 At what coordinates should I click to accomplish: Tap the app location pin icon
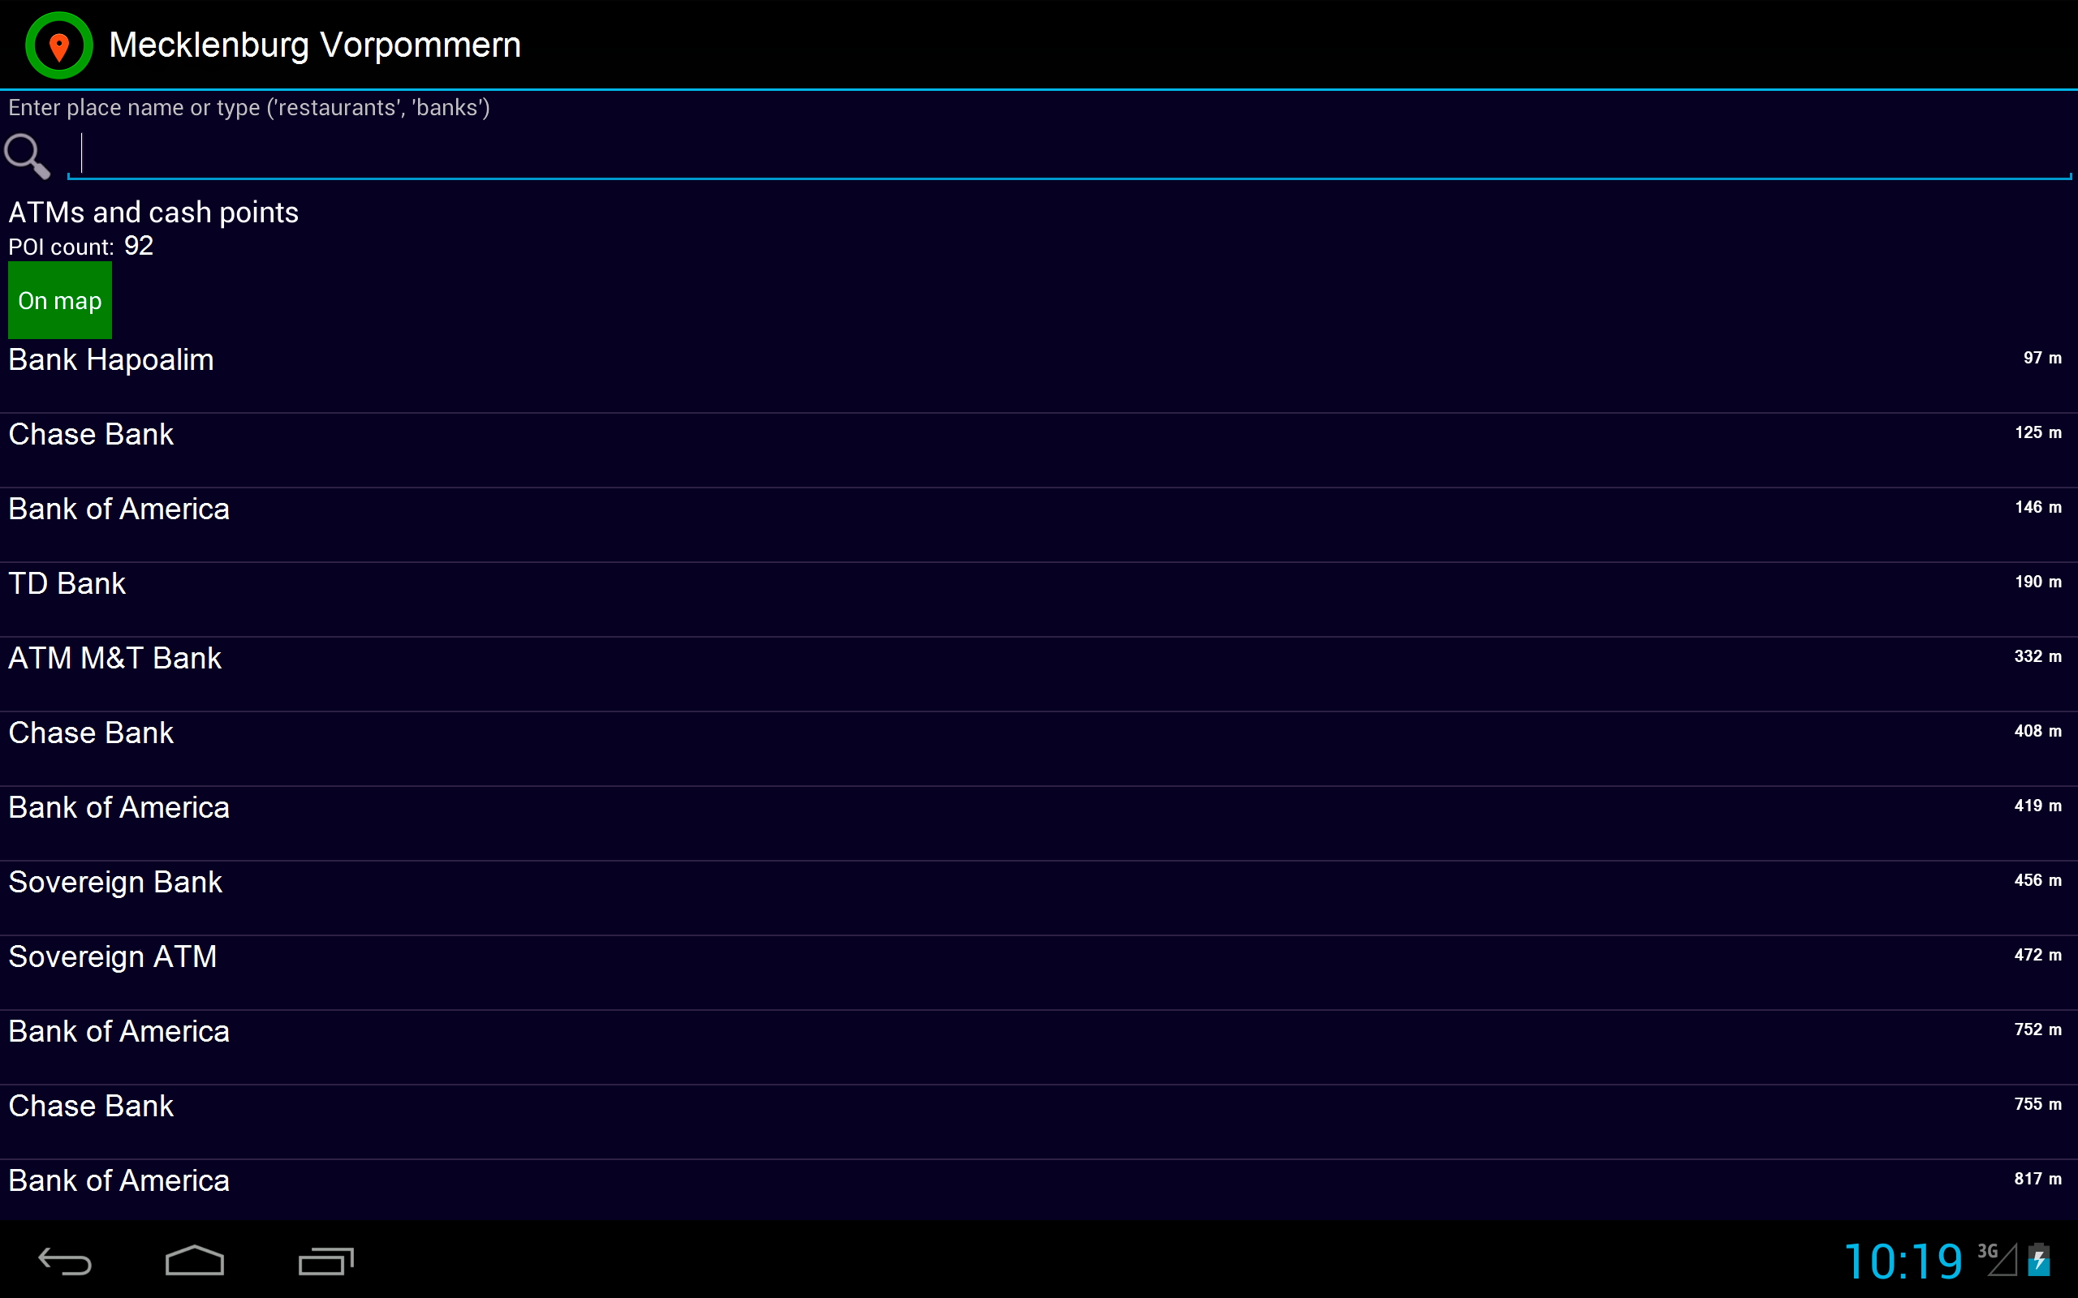point(58,45)
